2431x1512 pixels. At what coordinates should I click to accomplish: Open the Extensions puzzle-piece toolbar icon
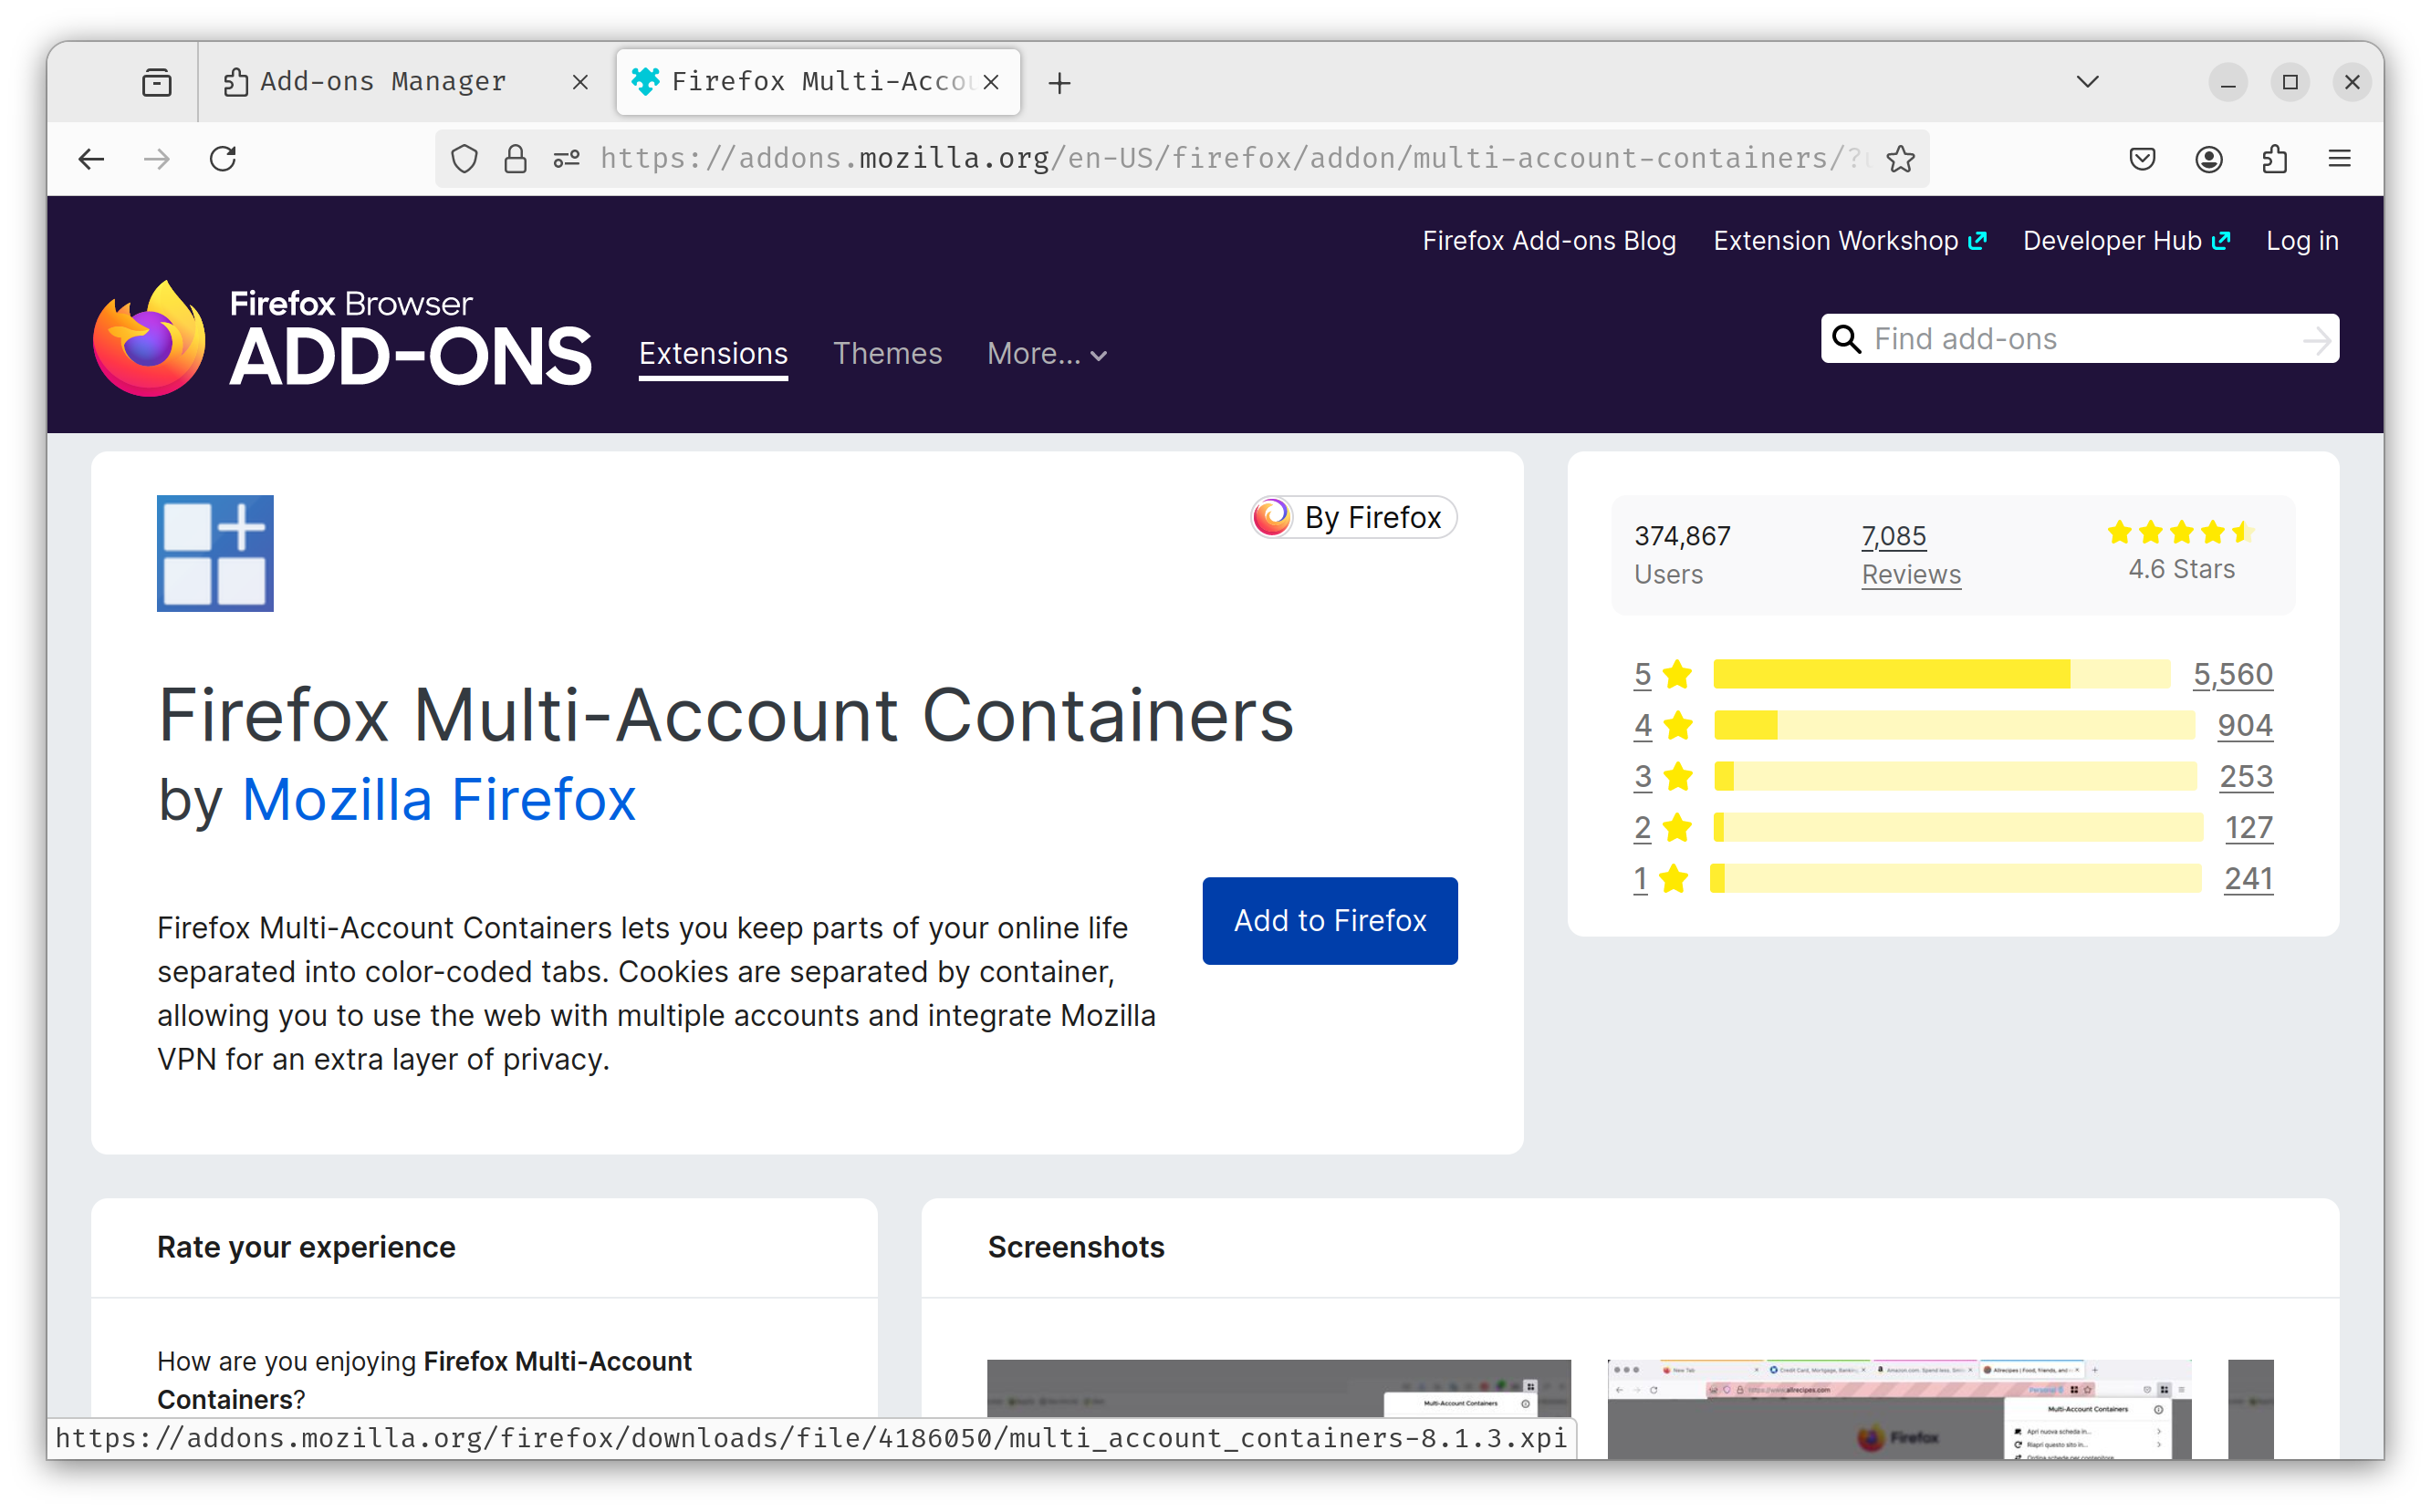point(2275,159)
